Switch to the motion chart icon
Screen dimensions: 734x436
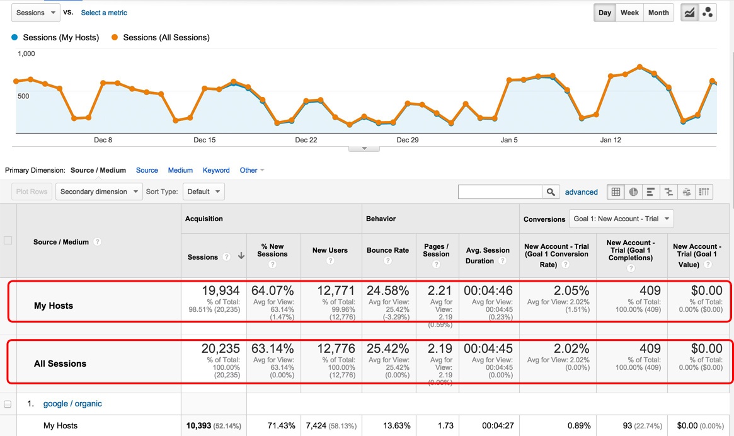(x=708, y=13)
